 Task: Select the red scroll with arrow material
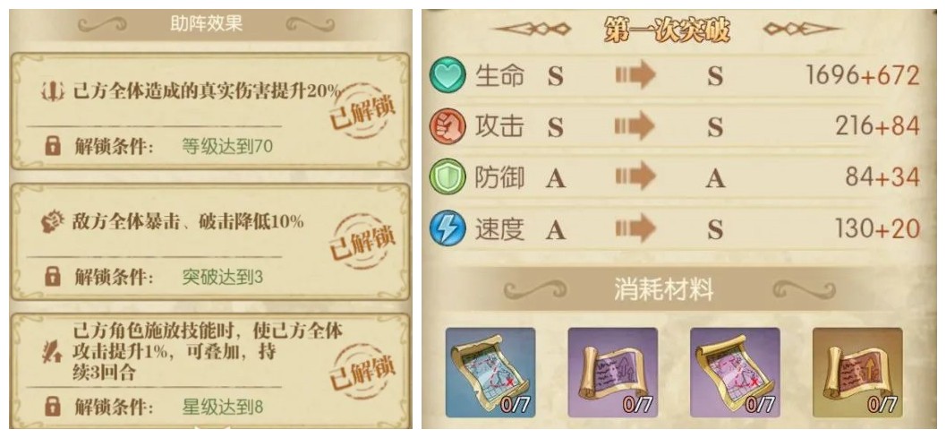point(857,373)
